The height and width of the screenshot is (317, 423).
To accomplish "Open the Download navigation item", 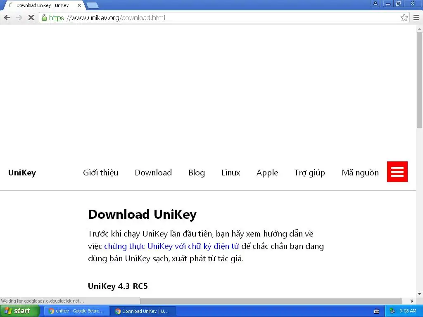I will click(153, 173).
